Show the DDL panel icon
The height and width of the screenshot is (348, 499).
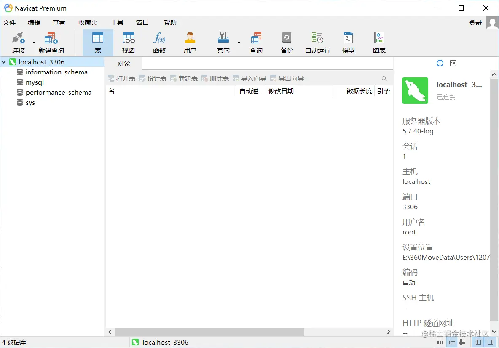click(453, 63)
